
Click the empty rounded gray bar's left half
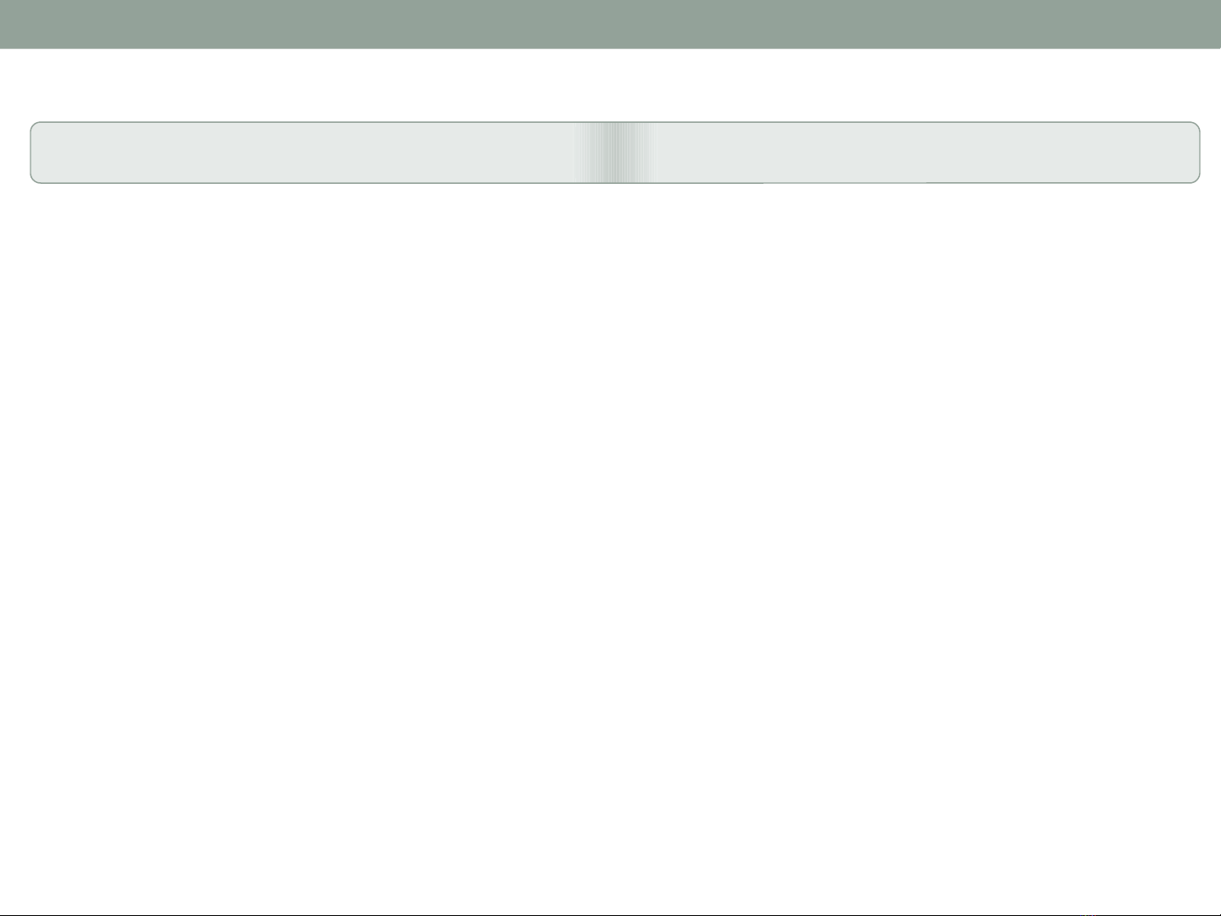coord(302,153)
